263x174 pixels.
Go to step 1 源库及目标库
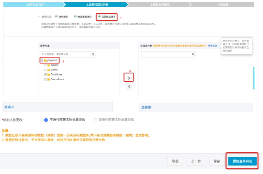click(34, 5)
